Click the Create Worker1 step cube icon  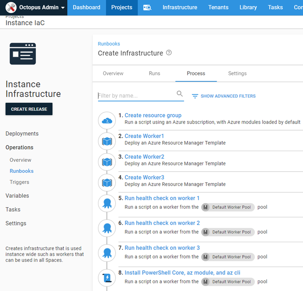[107, 141]
